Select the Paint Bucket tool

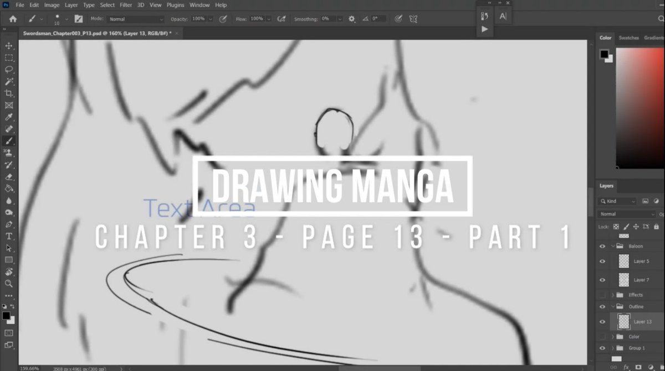point(9,188)
